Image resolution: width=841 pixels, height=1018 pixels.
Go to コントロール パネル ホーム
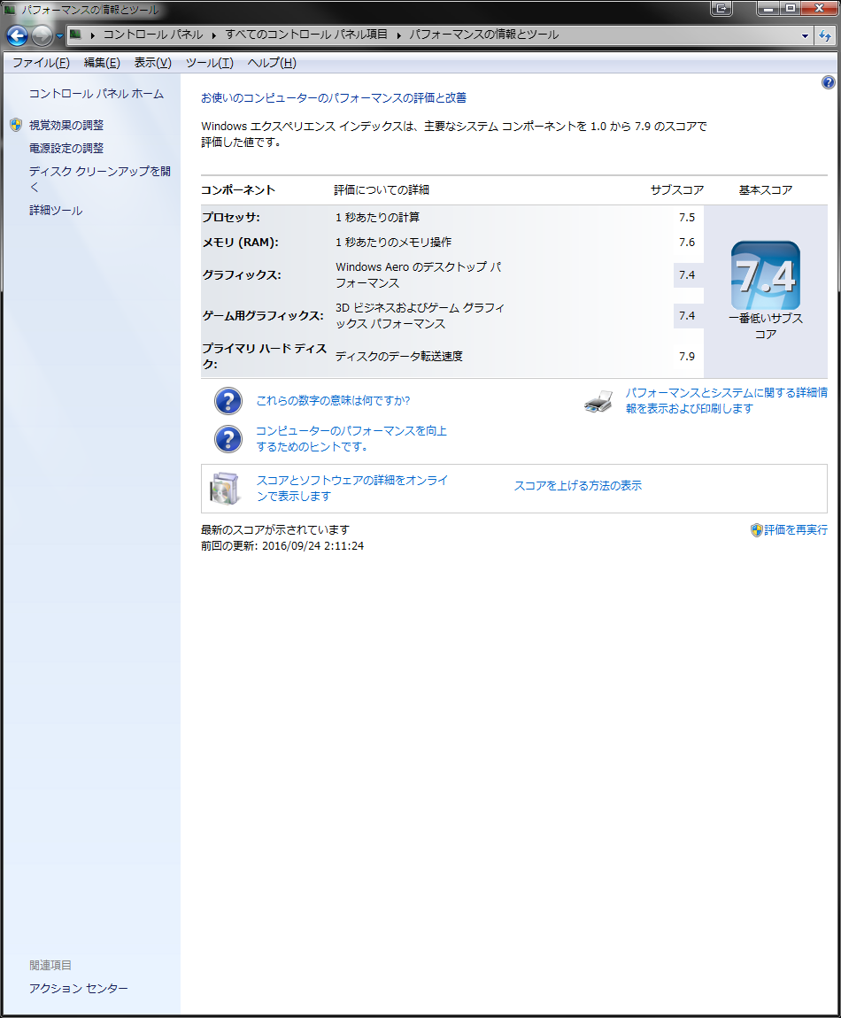96,94
